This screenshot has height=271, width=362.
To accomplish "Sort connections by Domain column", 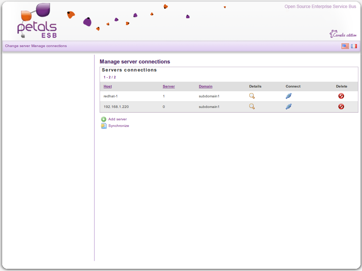I will pos(205,86).
